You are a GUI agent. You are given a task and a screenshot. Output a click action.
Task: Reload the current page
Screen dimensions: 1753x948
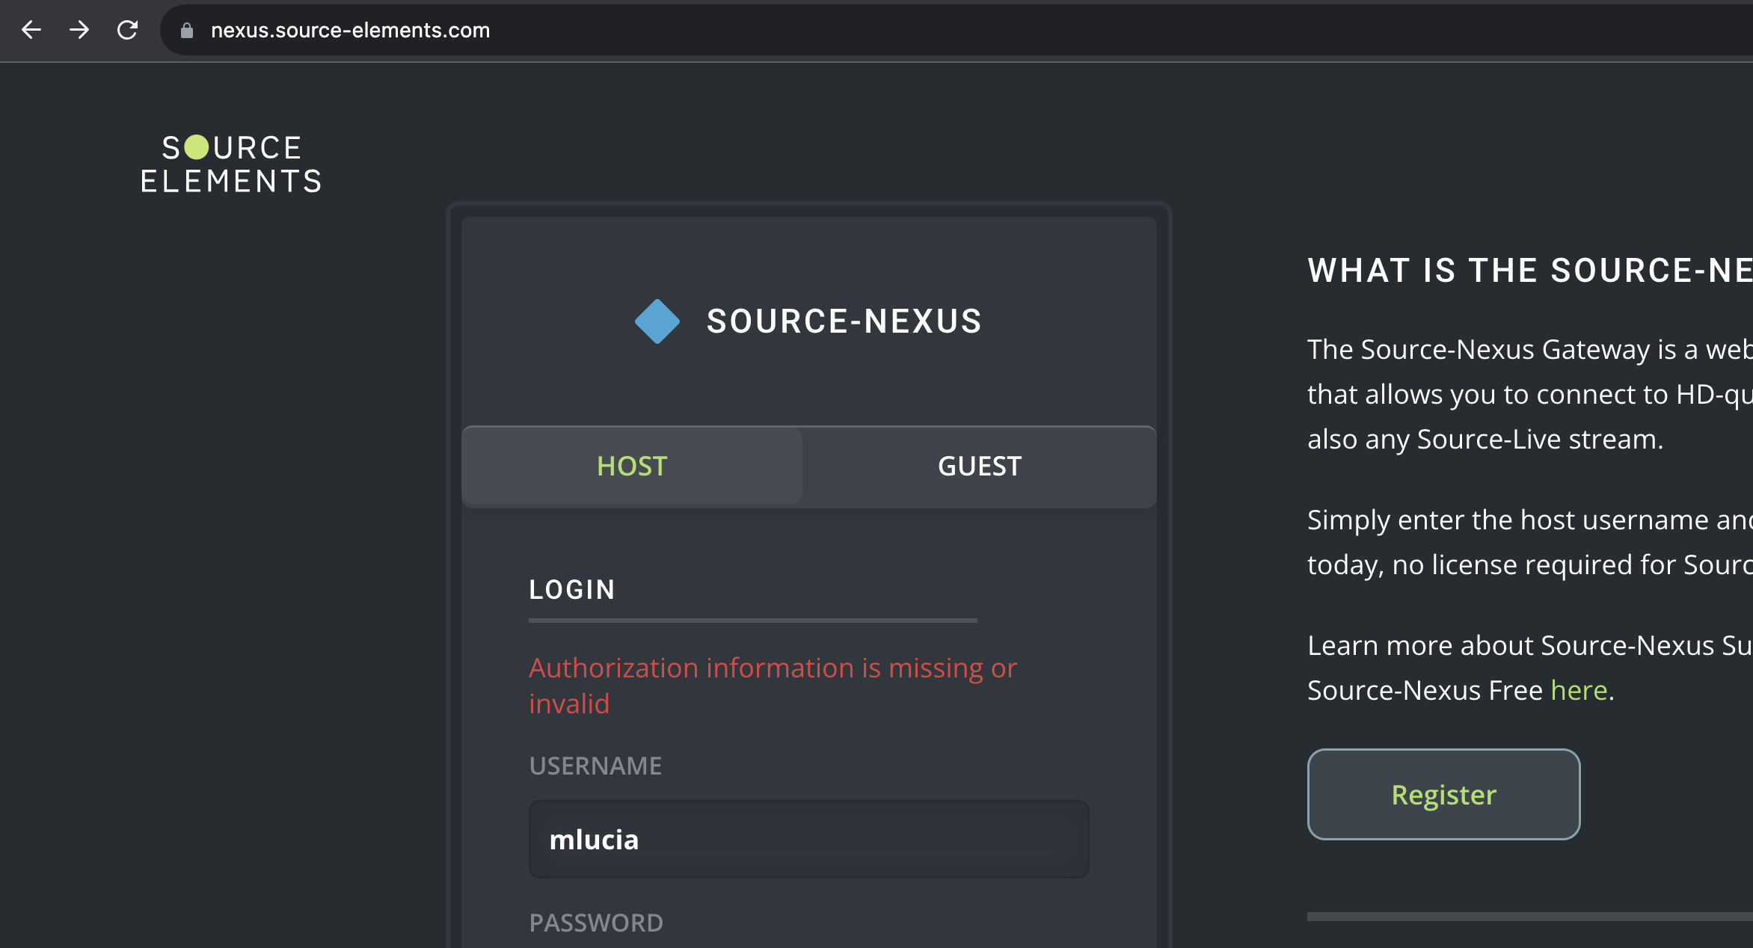point(128,30)
